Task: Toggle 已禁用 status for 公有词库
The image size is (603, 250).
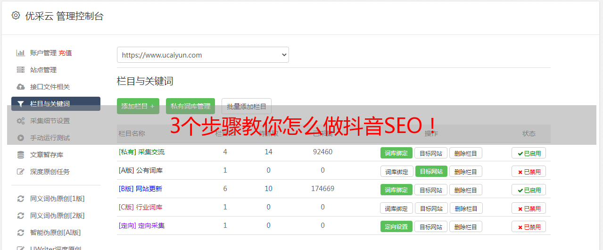Action: [529, 171]
